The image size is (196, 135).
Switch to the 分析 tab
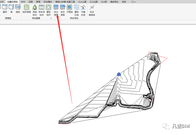(2, 2)
